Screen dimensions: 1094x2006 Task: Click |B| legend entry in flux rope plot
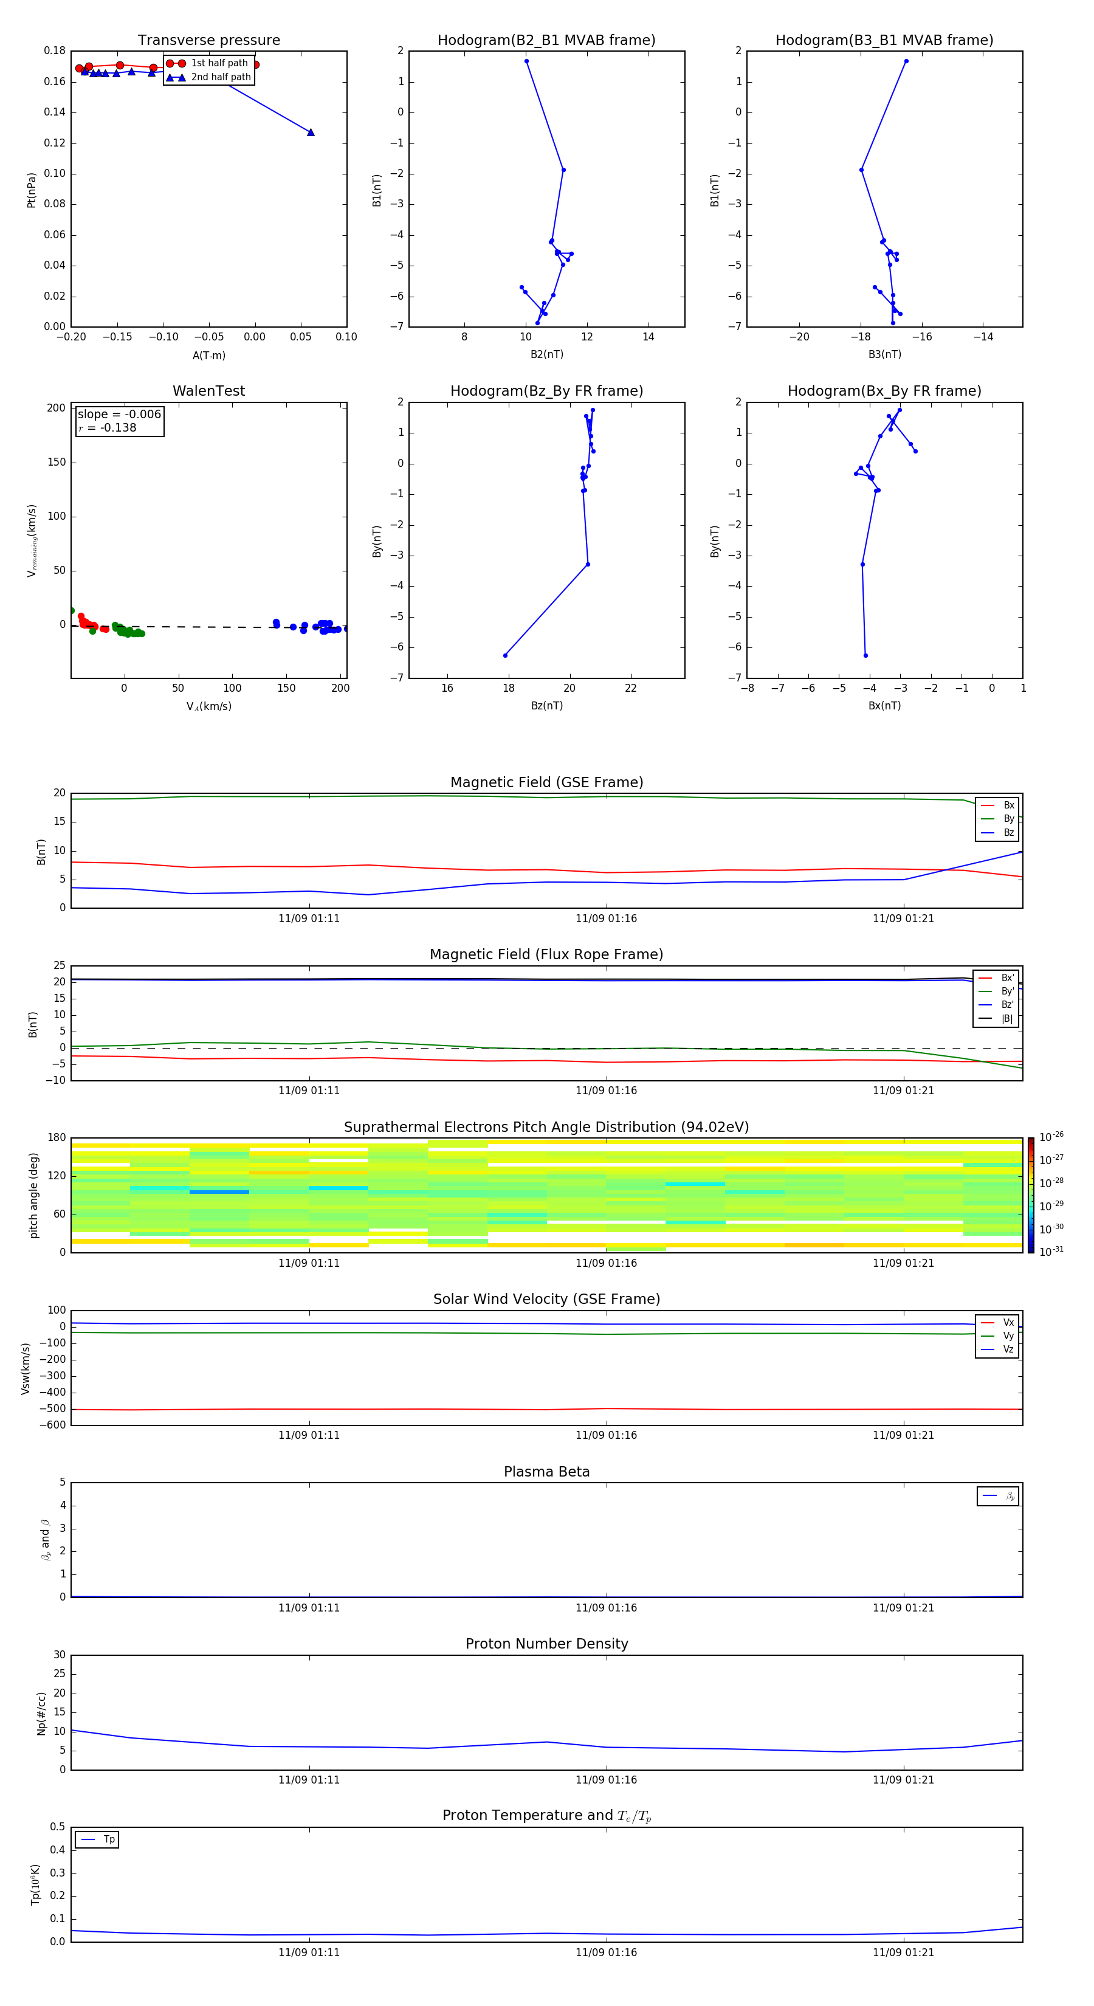click(997, 1019)
